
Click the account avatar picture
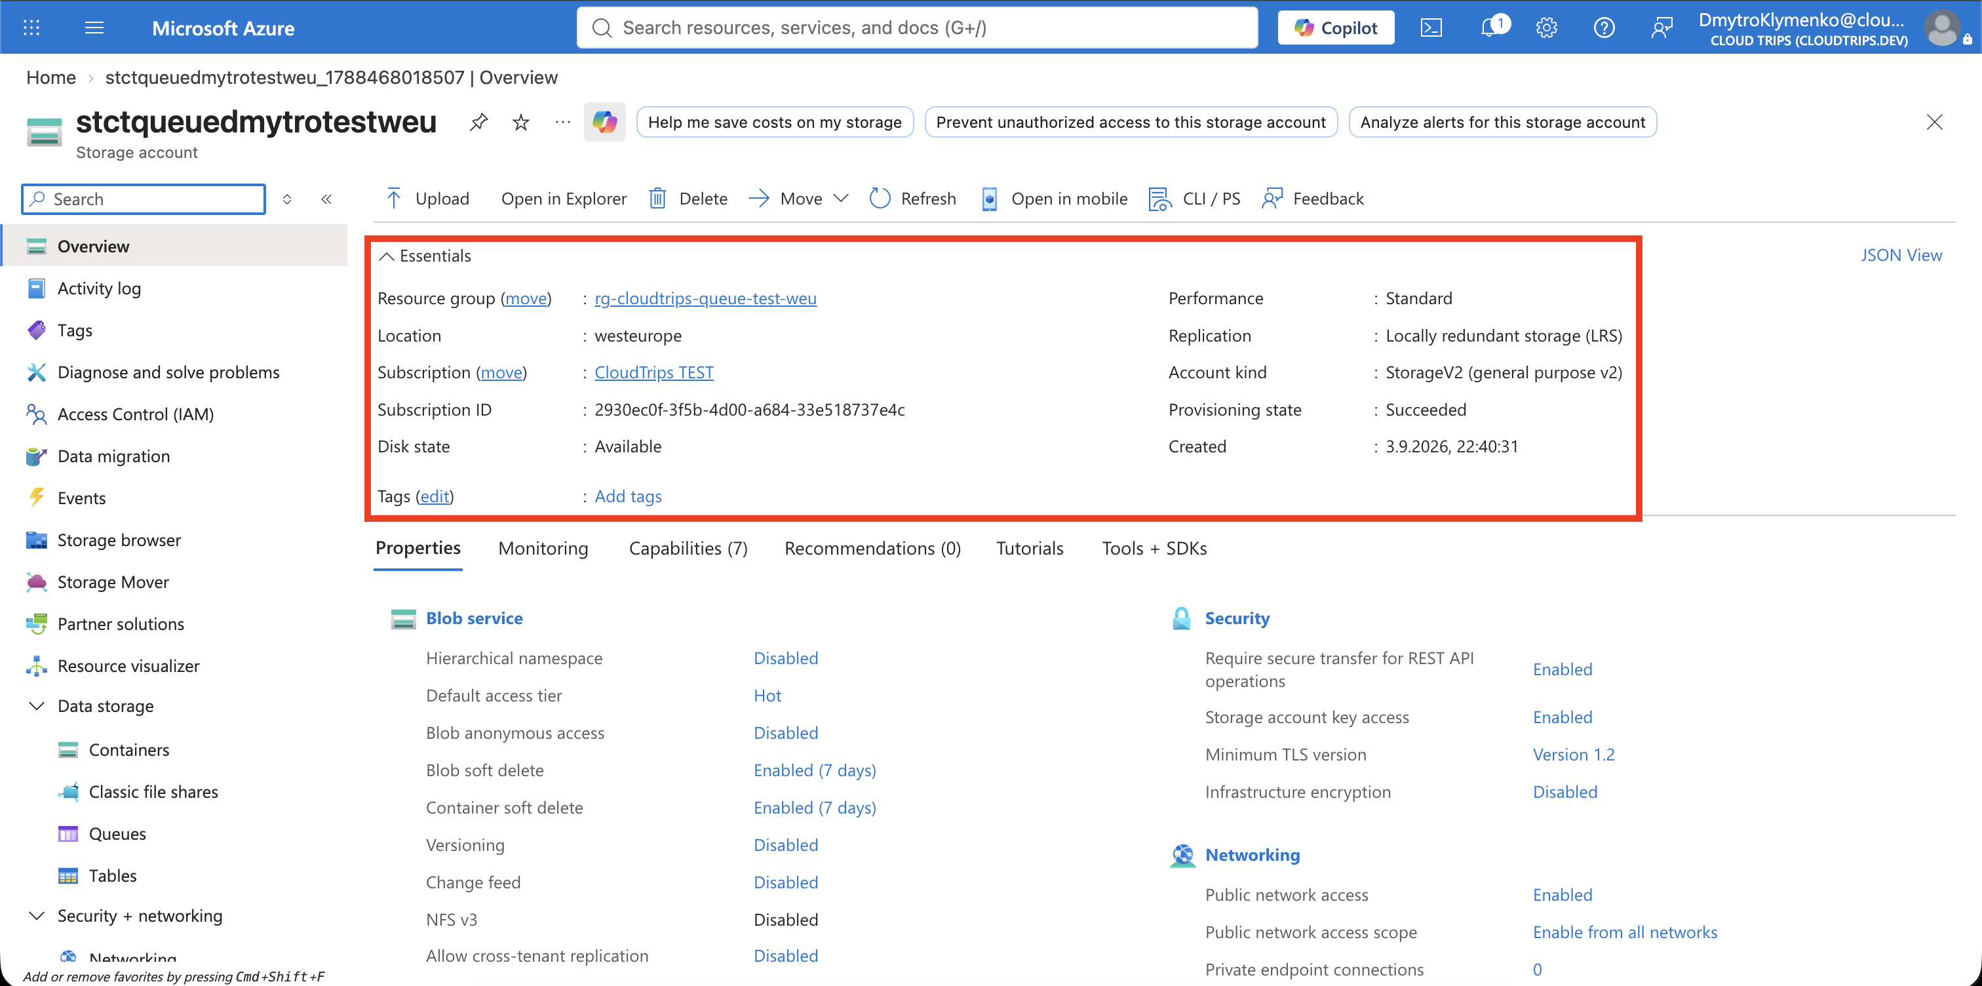point(1943,28)
